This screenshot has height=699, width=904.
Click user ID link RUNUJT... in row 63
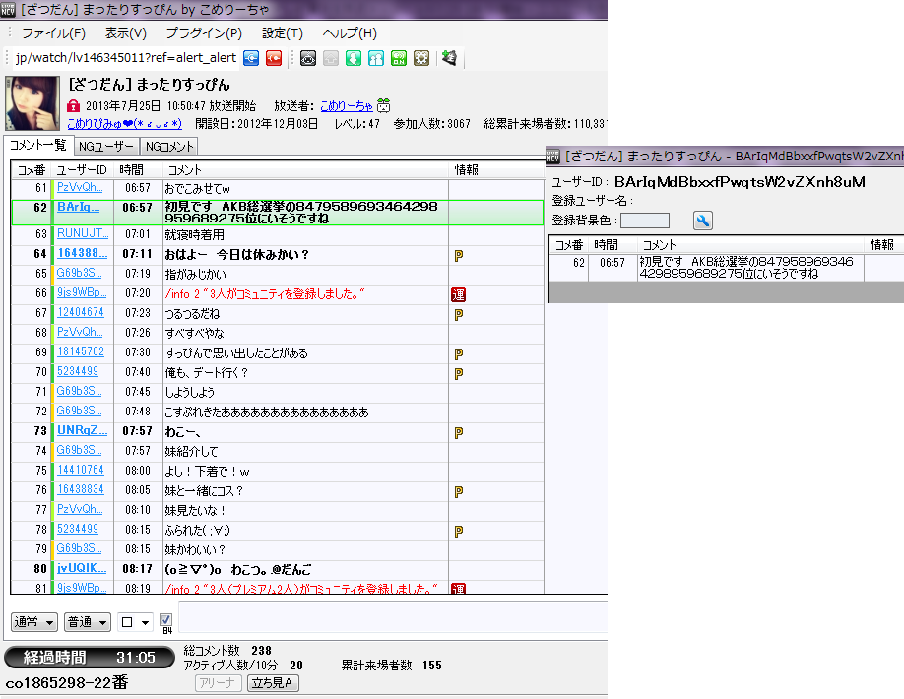83,233
